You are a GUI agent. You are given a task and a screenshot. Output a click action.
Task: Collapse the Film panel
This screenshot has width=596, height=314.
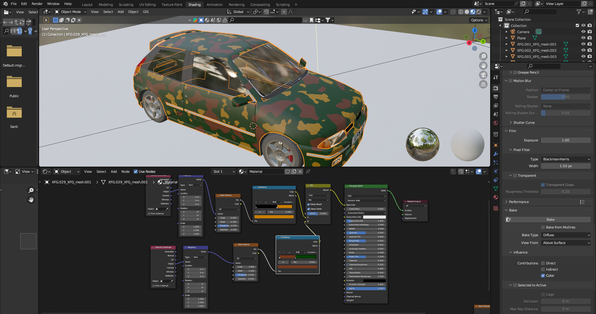(506, 131)
